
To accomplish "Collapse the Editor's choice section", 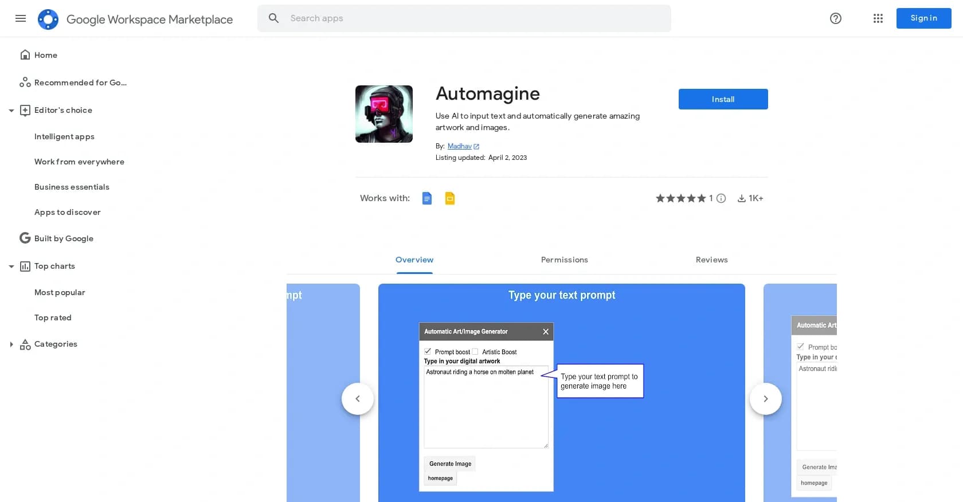I will (11, 111).
